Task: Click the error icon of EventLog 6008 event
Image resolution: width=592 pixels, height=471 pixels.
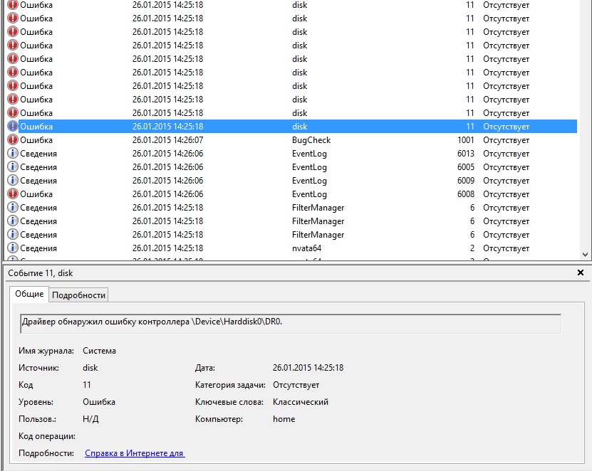Action: [x=13, y=194]
